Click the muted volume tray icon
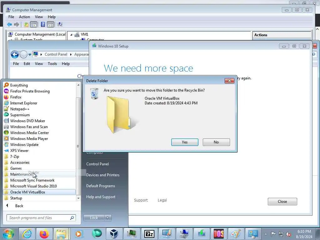 click(288, 234)
